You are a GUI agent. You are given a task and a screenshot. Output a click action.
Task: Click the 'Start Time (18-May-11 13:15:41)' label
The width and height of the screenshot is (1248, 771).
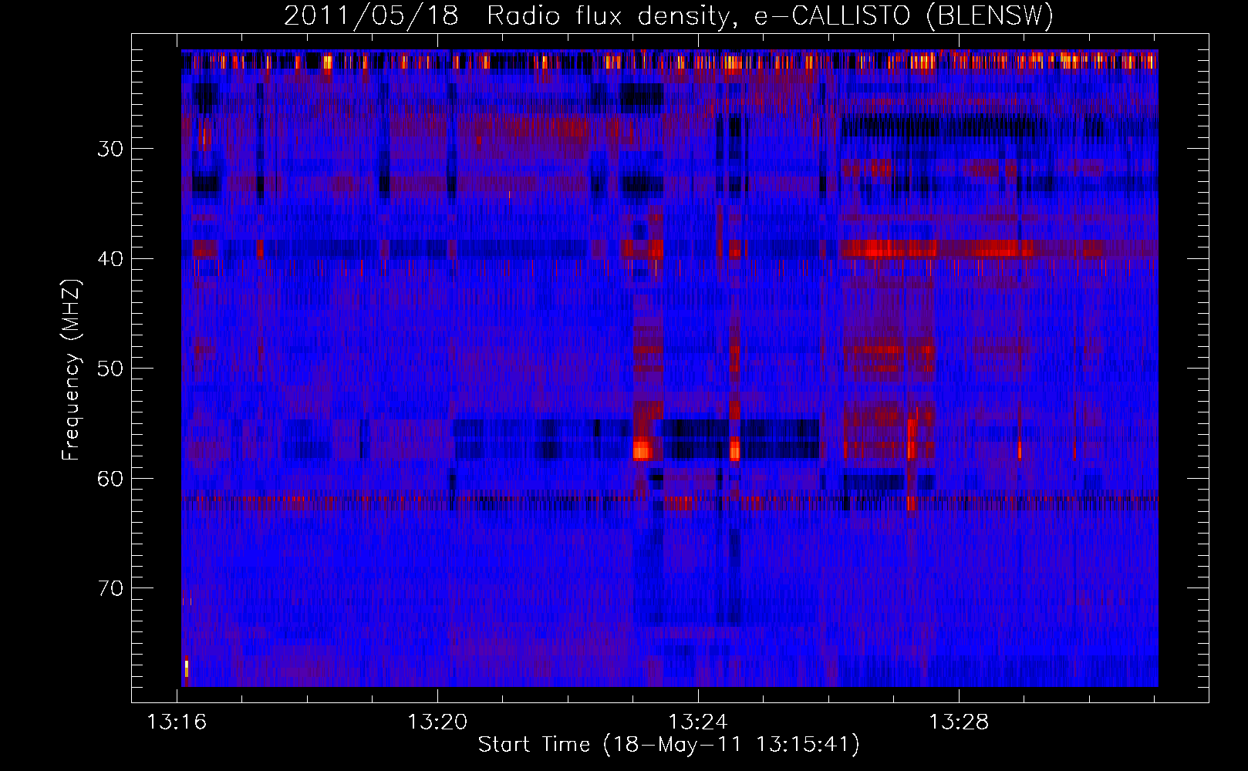point(669,745)
